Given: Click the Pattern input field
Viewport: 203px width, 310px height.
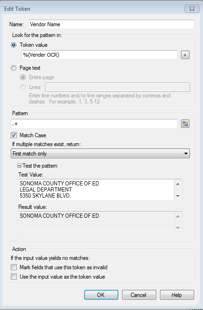Looking at the screenshot, I should pyautogui.click(x=94, y=124).
